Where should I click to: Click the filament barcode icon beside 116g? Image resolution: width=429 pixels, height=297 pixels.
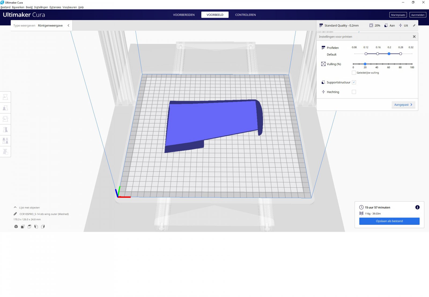click(361, 214)
